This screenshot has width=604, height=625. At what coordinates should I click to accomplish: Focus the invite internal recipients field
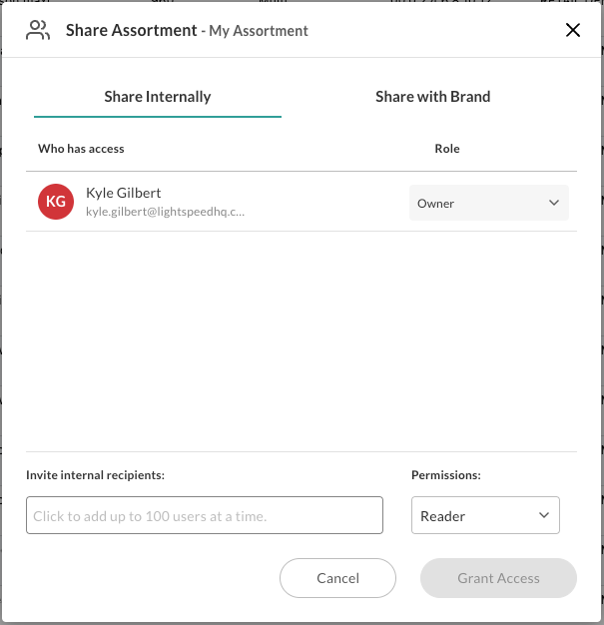point(205,515)
